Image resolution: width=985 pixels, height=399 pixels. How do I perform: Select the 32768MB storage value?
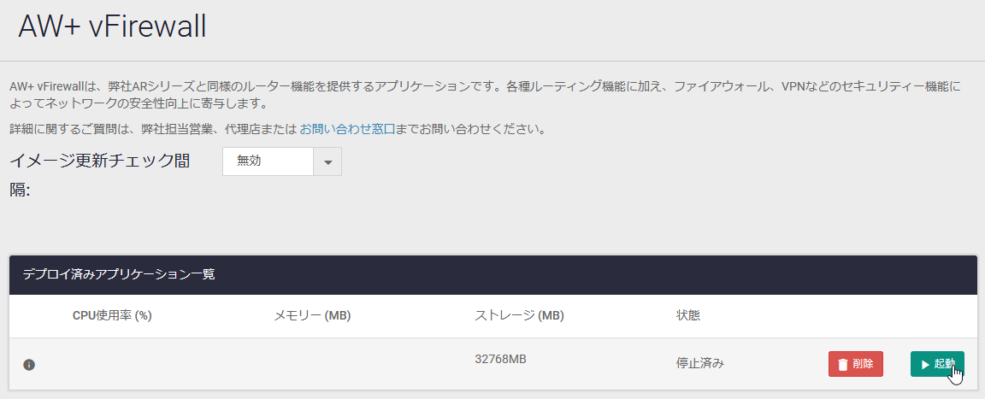click(x=500, y=360)
